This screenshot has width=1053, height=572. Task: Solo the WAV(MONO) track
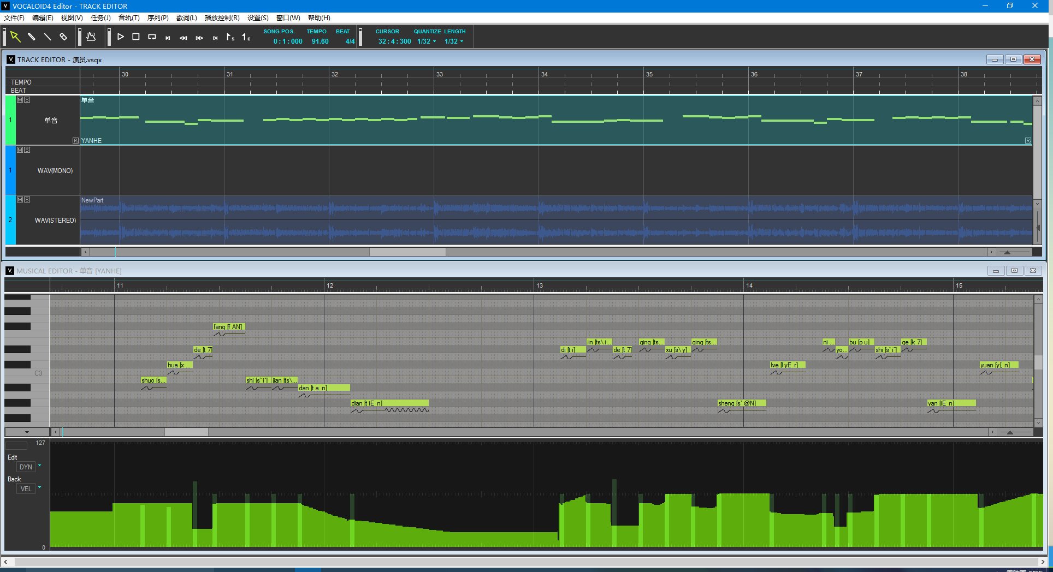pos(27,150)
